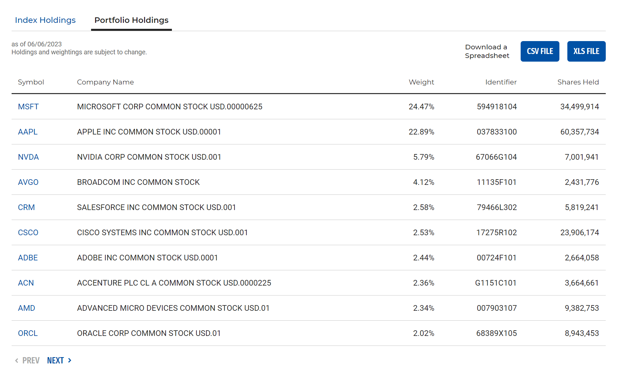Follow the CRM symbol link

(x=26, y=207)
